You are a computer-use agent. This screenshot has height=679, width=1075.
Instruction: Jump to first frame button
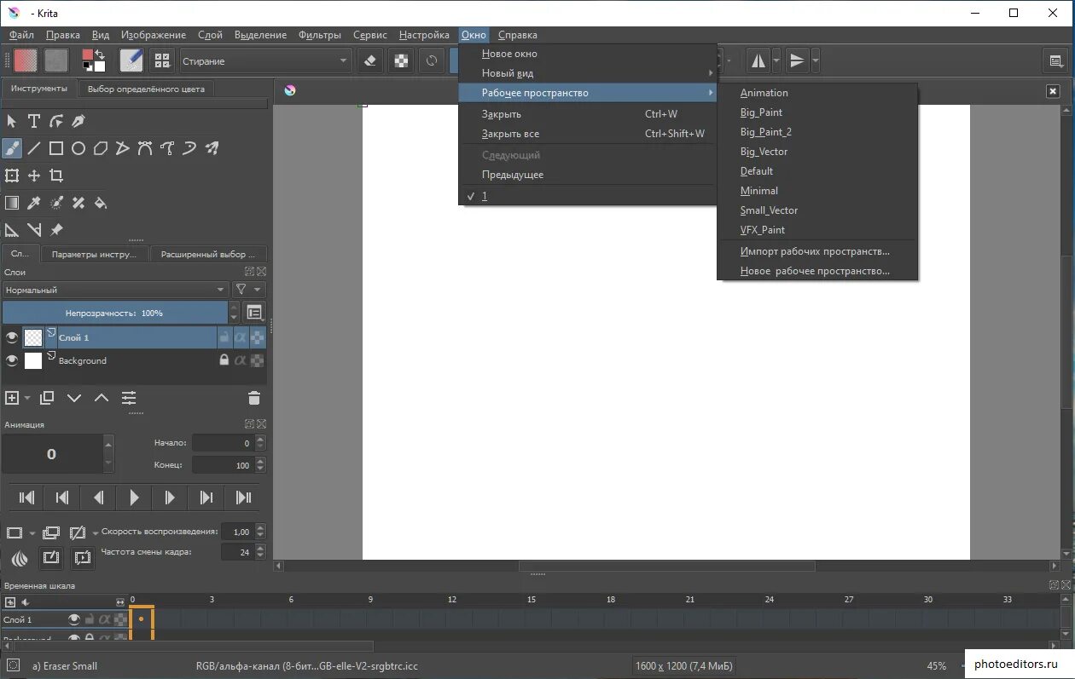26,498
